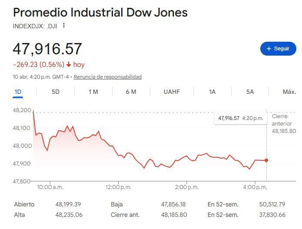This screenshot has width=302, height=229.
Task: Select the 1D time range tab
Action: point(18,92)
